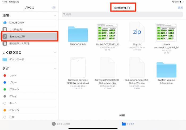Click the search magnifier icon
Image resolution: width=186 pixels, height=130 pixels.
[64, 14]
